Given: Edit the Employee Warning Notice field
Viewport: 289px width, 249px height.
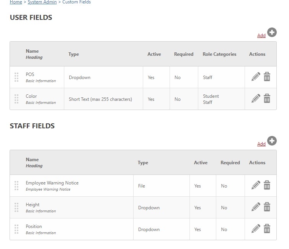Looking at the screenshot, I should pyautogui.click(x=256, y=185).
